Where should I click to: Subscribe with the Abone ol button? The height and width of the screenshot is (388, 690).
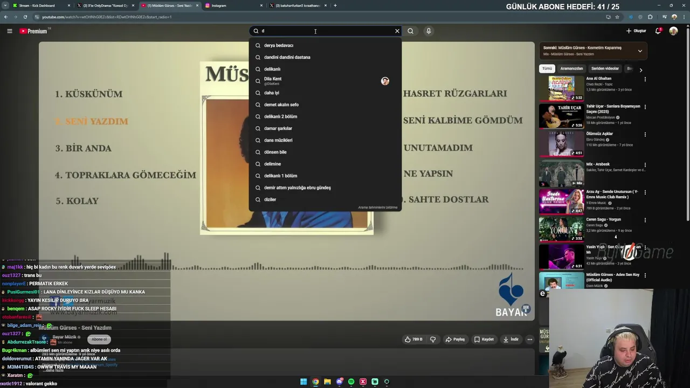click(99, 339)
